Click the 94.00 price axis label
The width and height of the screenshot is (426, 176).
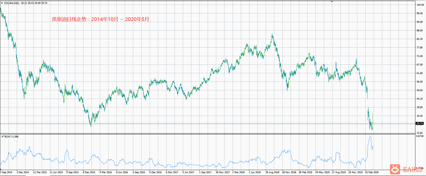click(x=420, y=22)
